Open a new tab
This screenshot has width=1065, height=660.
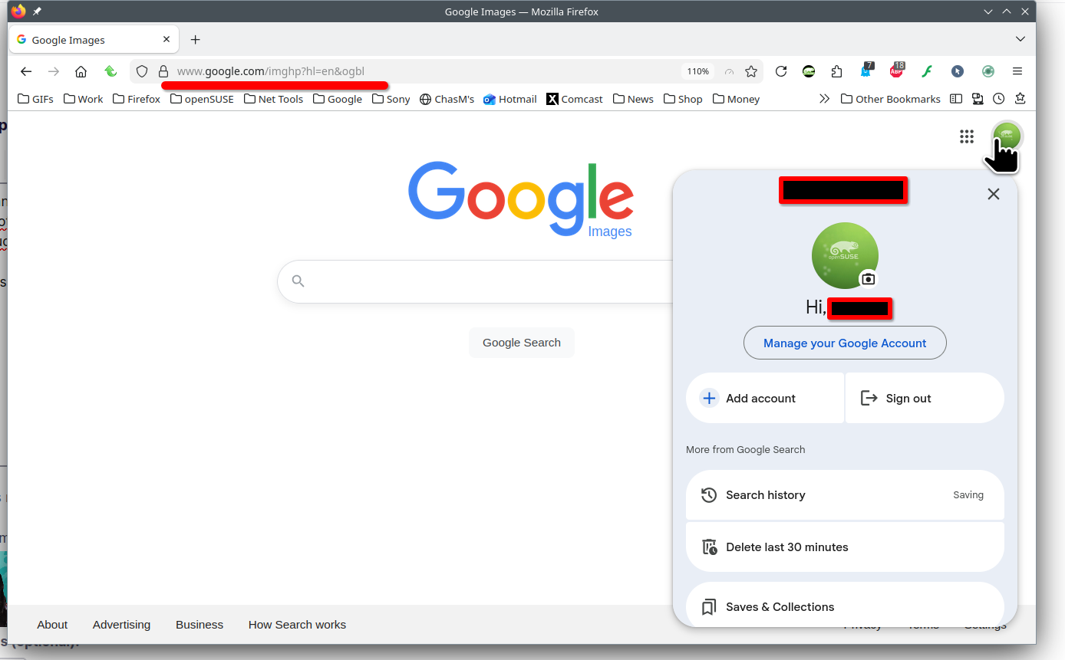pyautogui.click(x=196, y=40)
